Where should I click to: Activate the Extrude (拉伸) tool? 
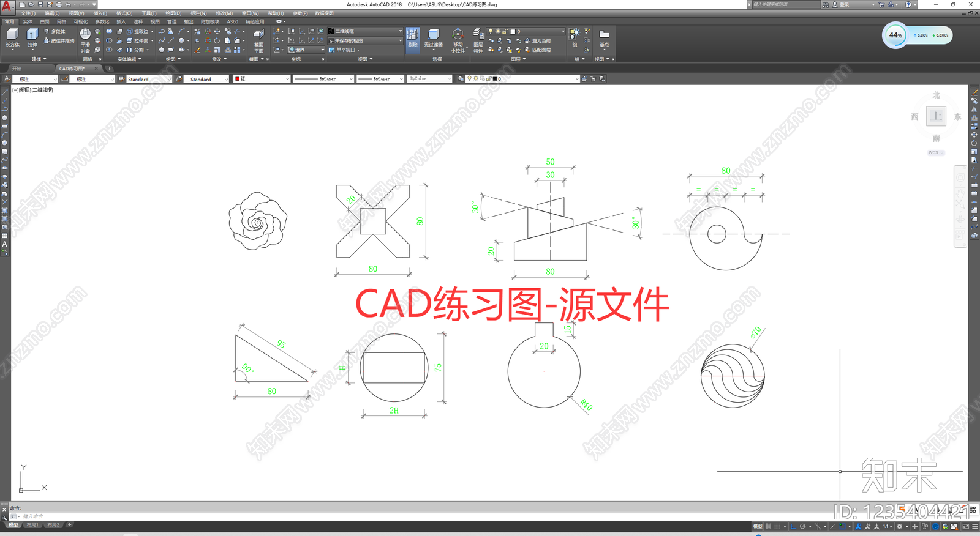(32, 37)
